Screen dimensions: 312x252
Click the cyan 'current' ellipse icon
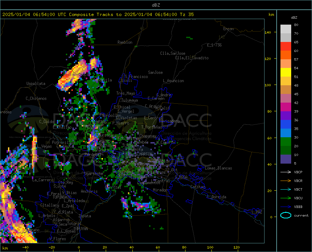tap(286, 215)
